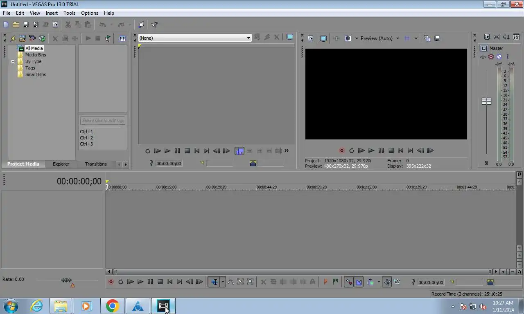The width and height of the screenshot is (524, 314).
Task: Select the Smart Bins folder
Action: [36, 74]
